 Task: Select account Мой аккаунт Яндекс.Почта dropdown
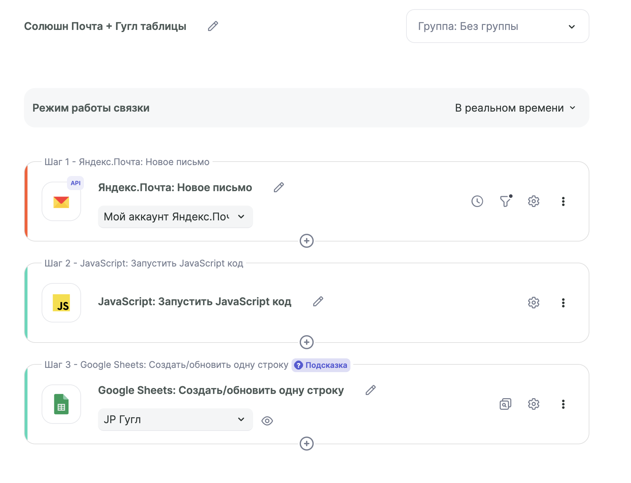(175, 217)
